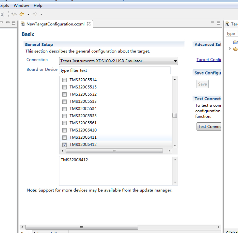Check the TMS320C6410 checkbox
Screen dimensions: 238x233
(65, 130)
